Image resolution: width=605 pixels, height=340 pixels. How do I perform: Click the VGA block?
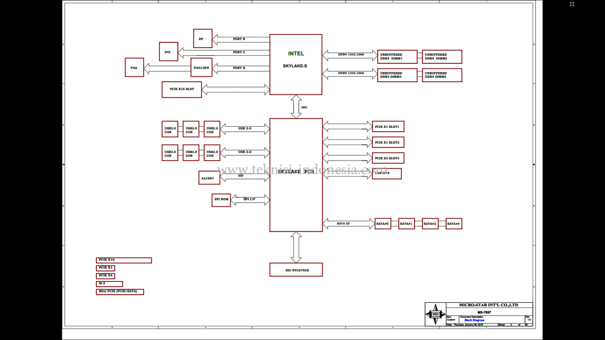[x=134, y=68]
